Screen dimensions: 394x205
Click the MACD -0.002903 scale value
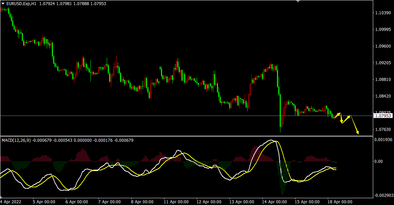[384, 195]
